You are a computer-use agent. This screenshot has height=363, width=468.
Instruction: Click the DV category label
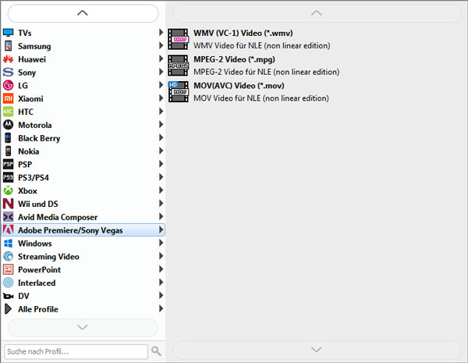tap(23, 296)
